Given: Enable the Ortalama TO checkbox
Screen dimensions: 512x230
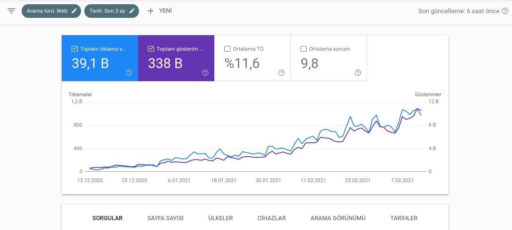Looking at the screenshot, I should 227,49.
